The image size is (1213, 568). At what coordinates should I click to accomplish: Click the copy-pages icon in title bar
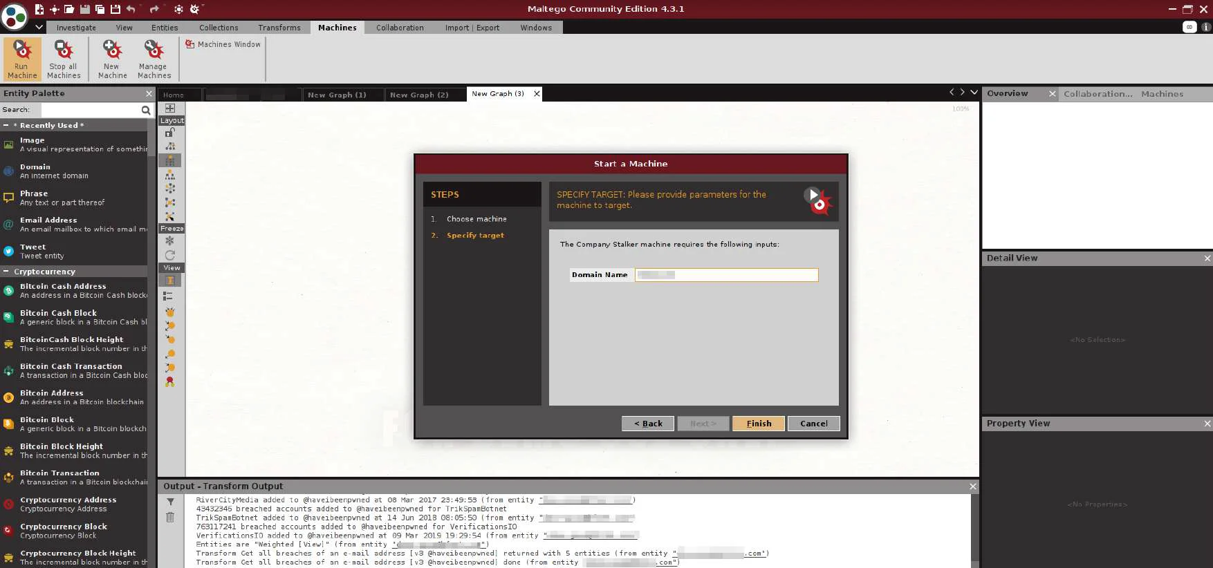[x=100, y=9]
